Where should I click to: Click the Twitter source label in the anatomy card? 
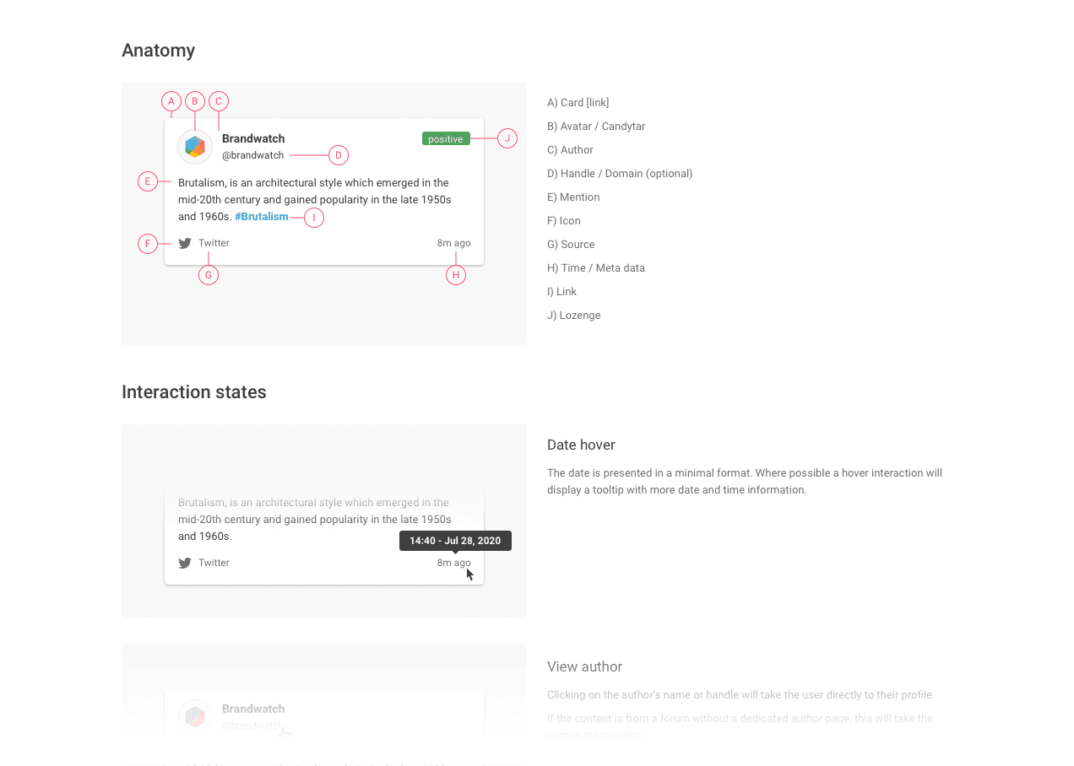tap(214, 243)
